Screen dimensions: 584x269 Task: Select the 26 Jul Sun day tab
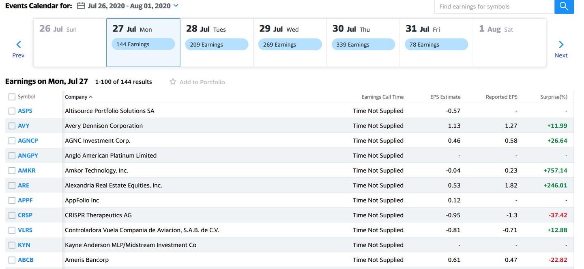[x=70, y=43]
